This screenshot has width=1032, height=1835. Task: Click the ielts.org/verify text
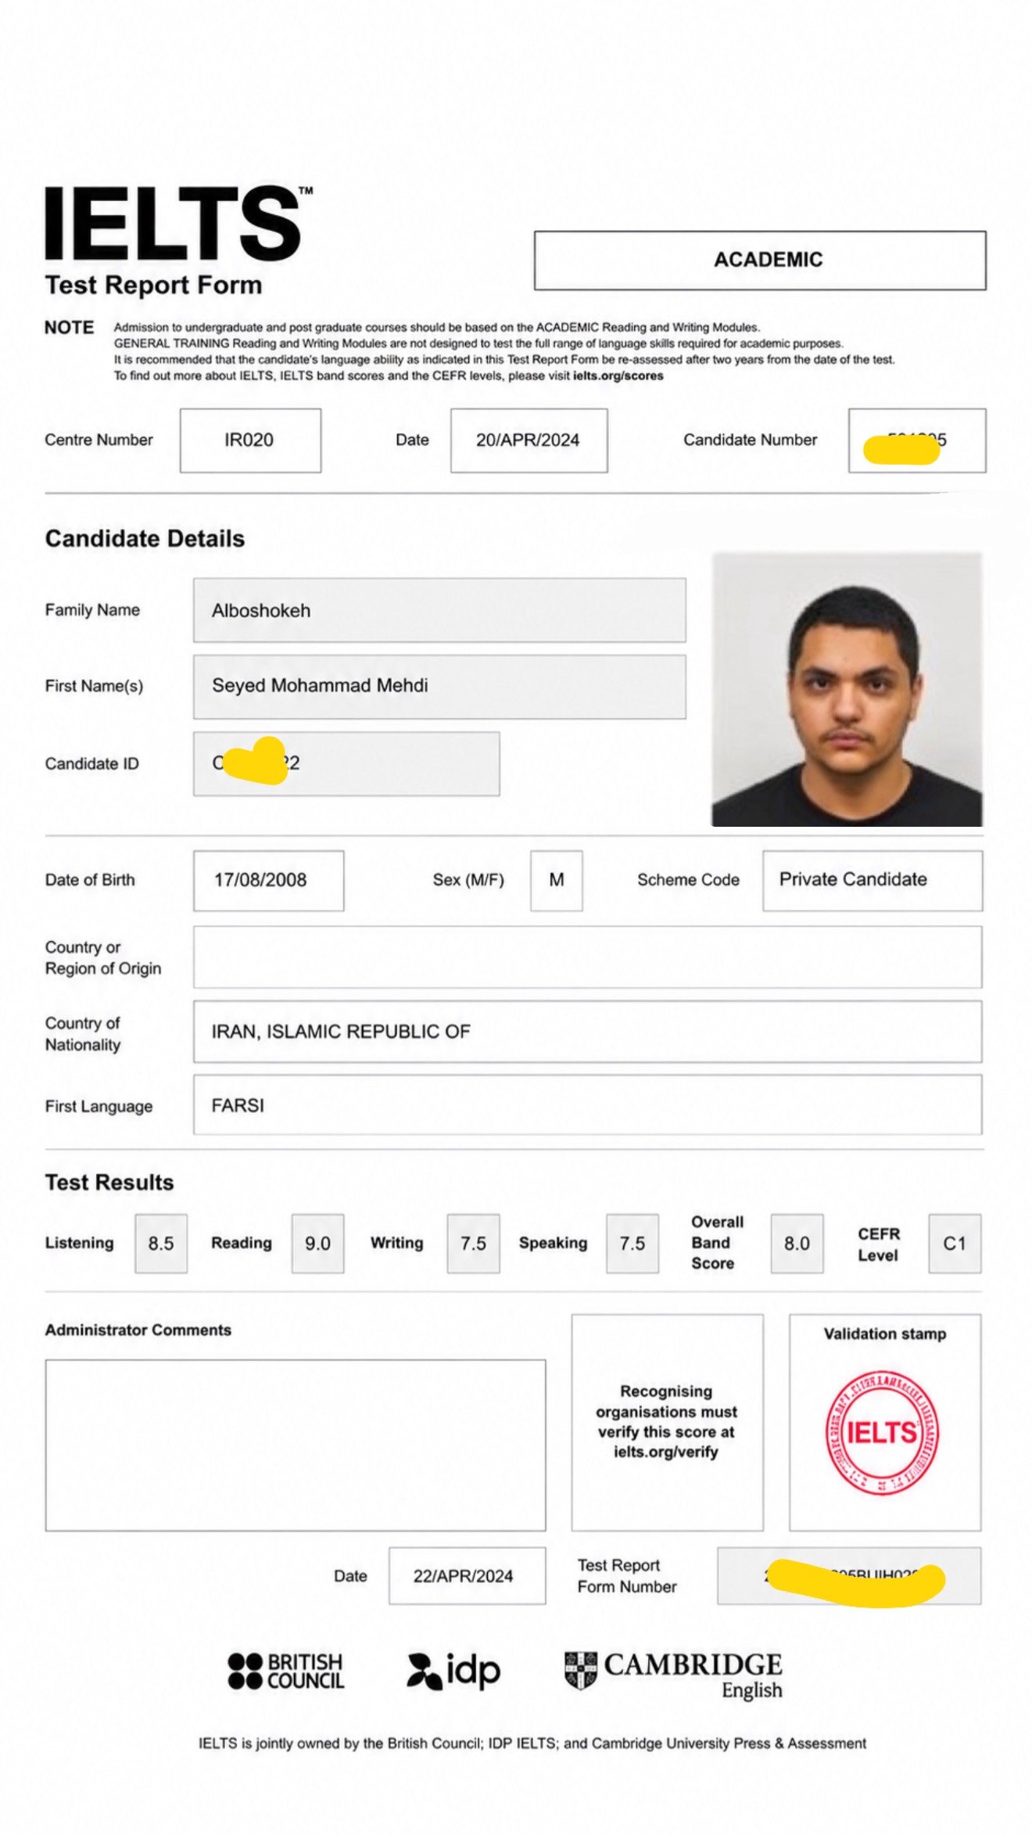click(666, 1453)
